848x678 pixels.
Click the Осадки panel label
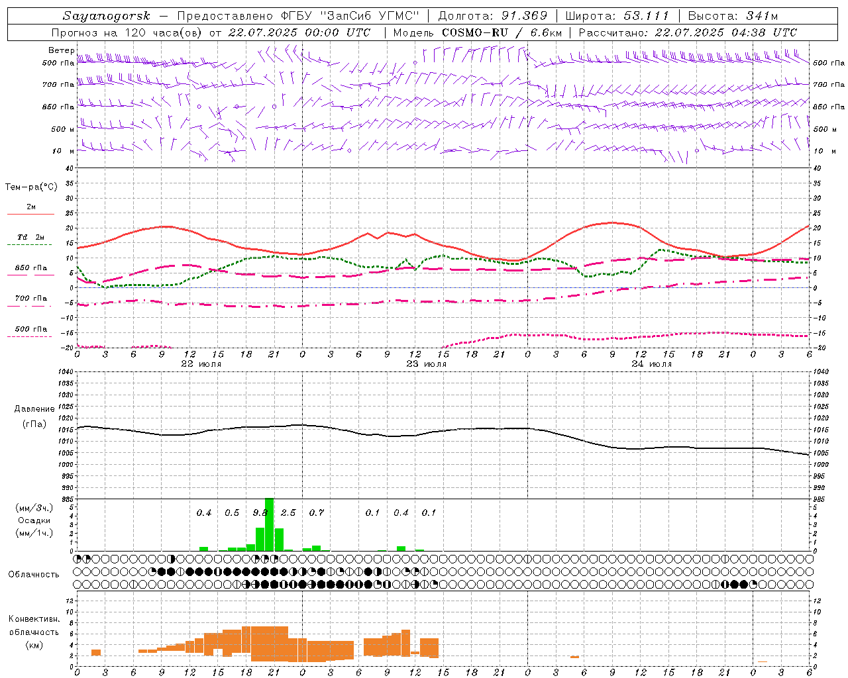pos(34,520)
